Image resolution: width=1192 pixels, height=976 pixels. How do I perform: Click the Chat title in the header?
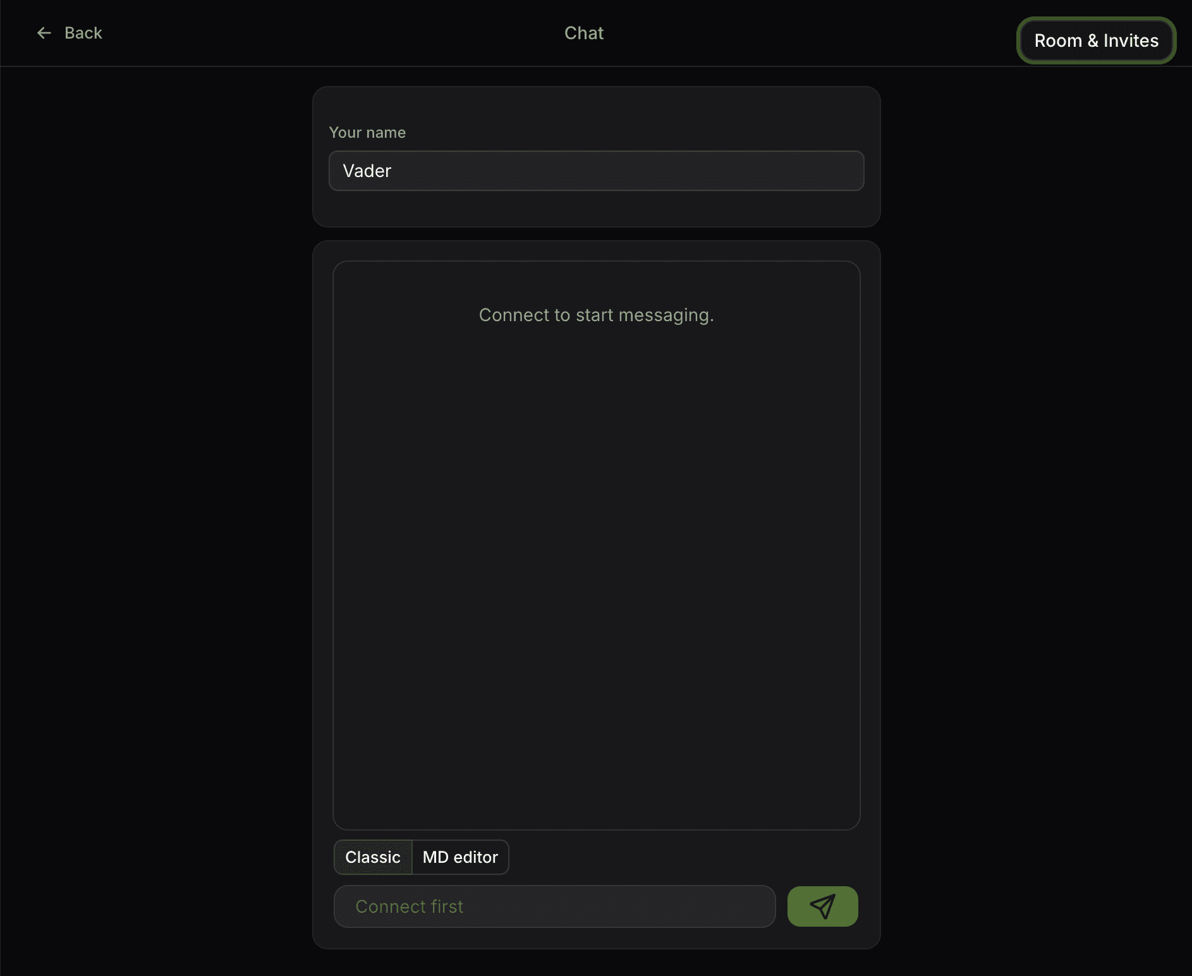coord(583,33)
